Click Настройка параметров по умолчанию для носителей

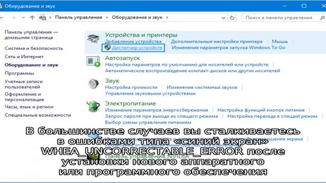click(186, 65)
